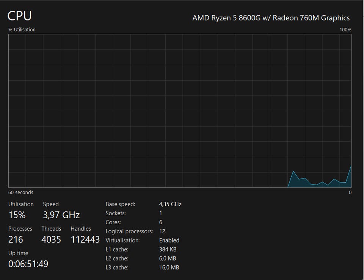Select the logical processors value 12
364x280 pixels.
162,231
